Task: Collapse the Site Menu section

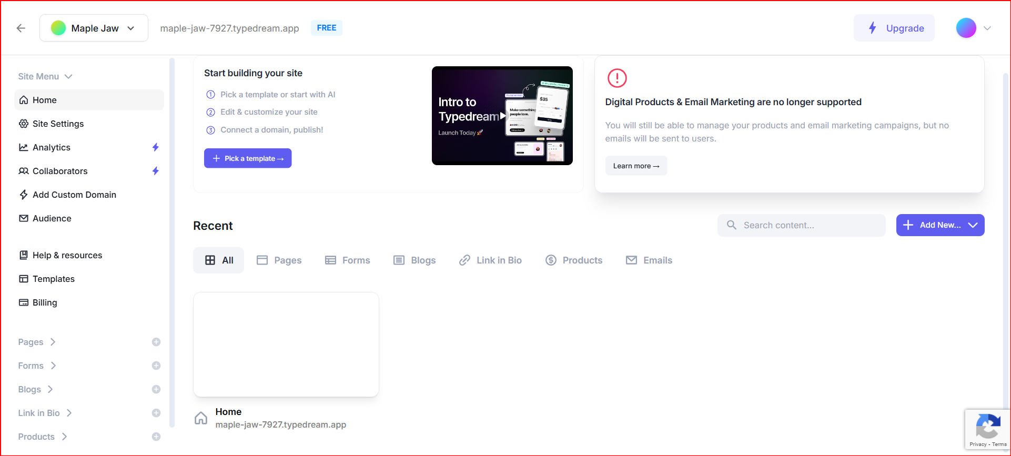Action: (x=45, y=76)
